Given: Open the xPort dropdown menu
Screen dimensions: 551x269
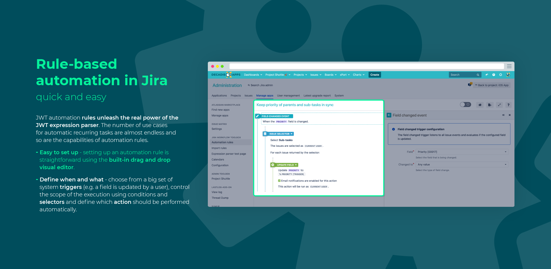Looking at the screenshot, I should click(x=345, y=75).
